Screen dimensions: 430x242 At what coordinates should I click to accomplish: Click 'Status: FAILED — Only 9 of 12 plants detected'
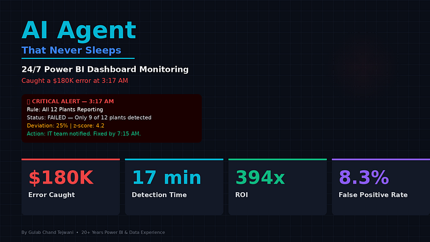click(89, 117)
